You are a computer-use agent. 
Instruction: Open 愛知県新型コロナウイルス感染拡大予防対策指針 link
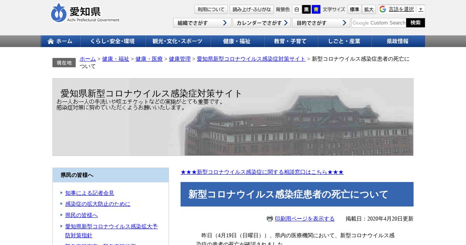coord(111,231)
